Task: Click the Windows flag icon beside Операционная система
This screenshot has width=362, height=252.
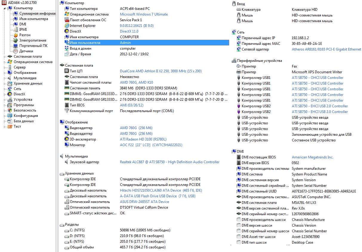Action: coord(67,14)
